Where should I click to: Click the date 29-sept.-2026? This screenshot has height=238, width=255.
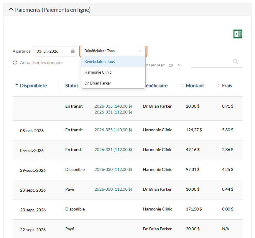click(x=33, y=170)
